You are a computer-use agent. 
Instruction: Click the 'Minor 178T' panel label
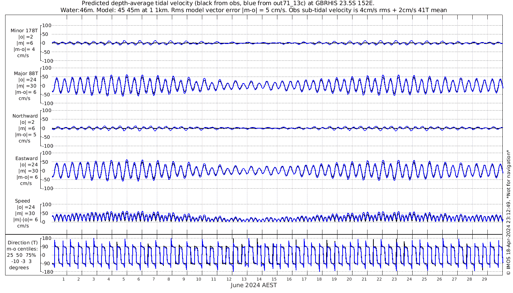[24, 31]
